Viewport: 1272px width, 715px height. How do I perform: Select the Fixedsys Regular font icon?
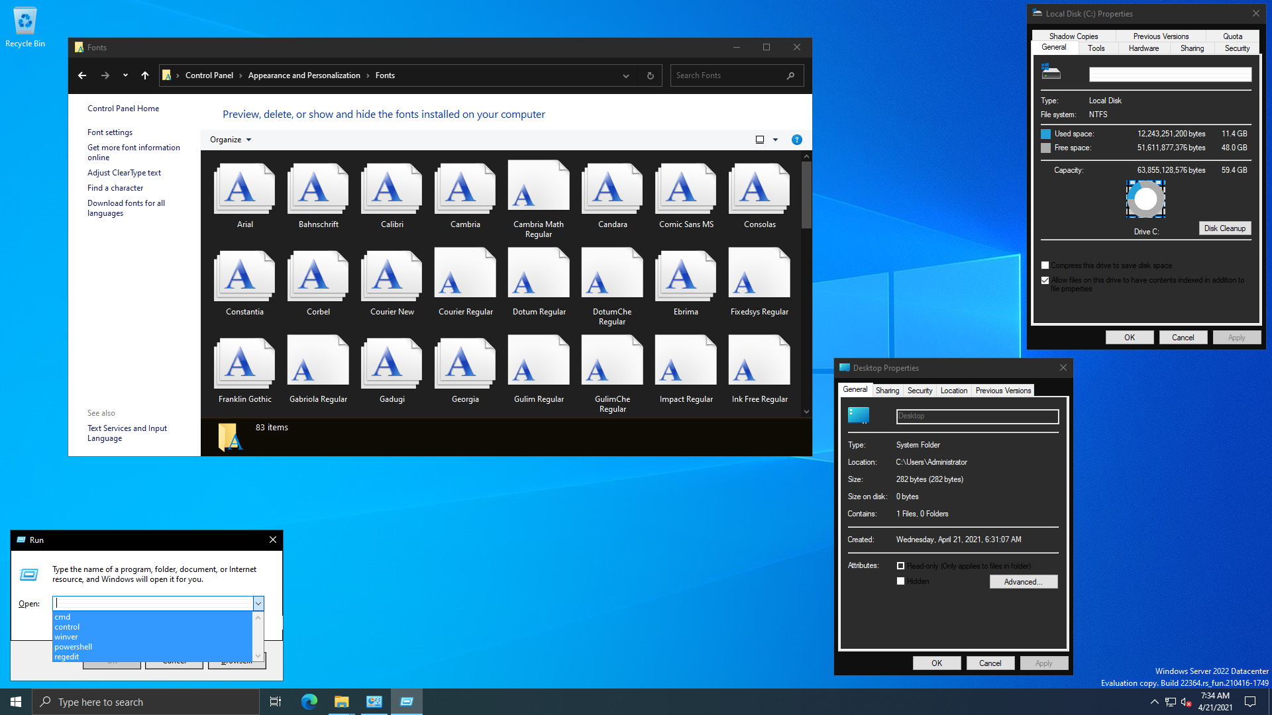point(759,273)
